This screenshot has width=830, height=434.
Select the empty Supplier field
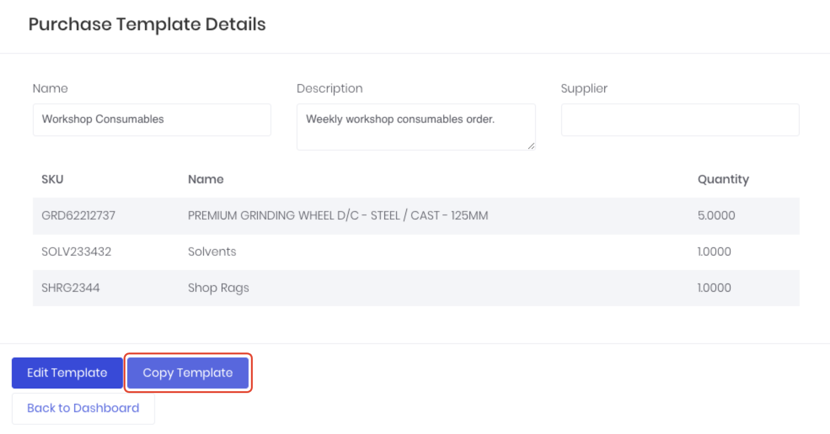[680, 120]
